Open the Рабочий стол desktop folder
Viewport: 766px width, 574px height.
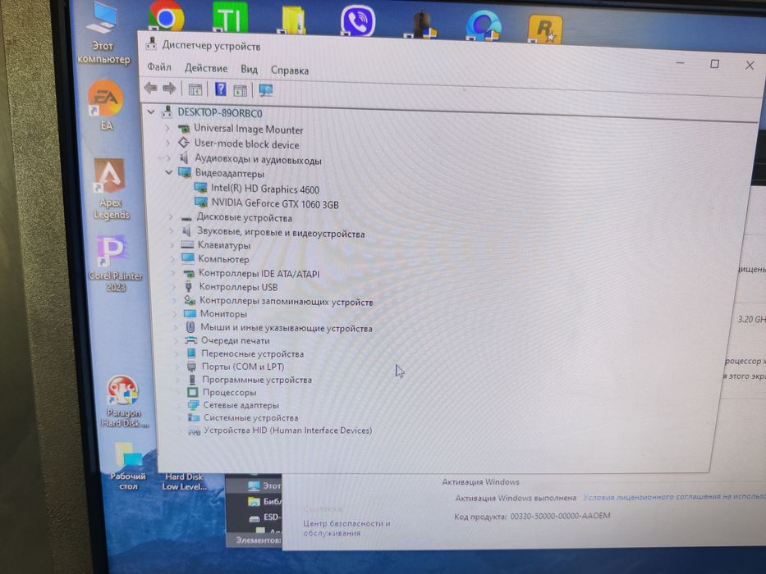click(x=128, y=466)
